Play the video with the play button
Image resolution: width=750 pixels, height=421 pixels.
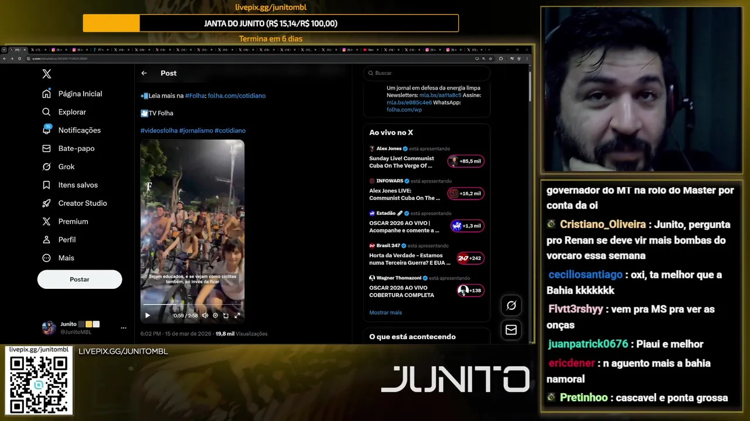tap(148, 315)
